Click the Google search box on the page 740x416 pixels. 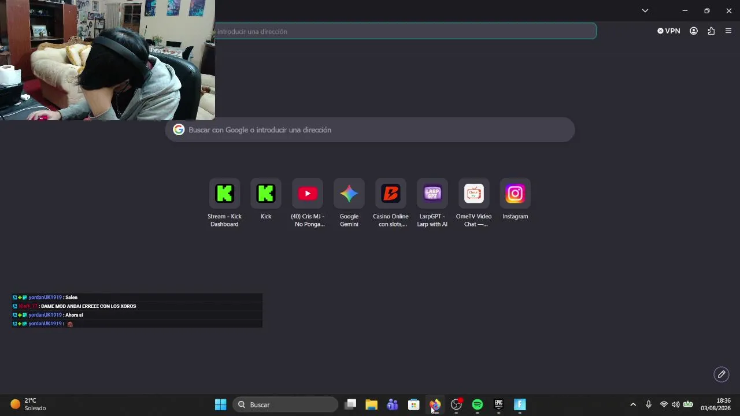[370, 130]
